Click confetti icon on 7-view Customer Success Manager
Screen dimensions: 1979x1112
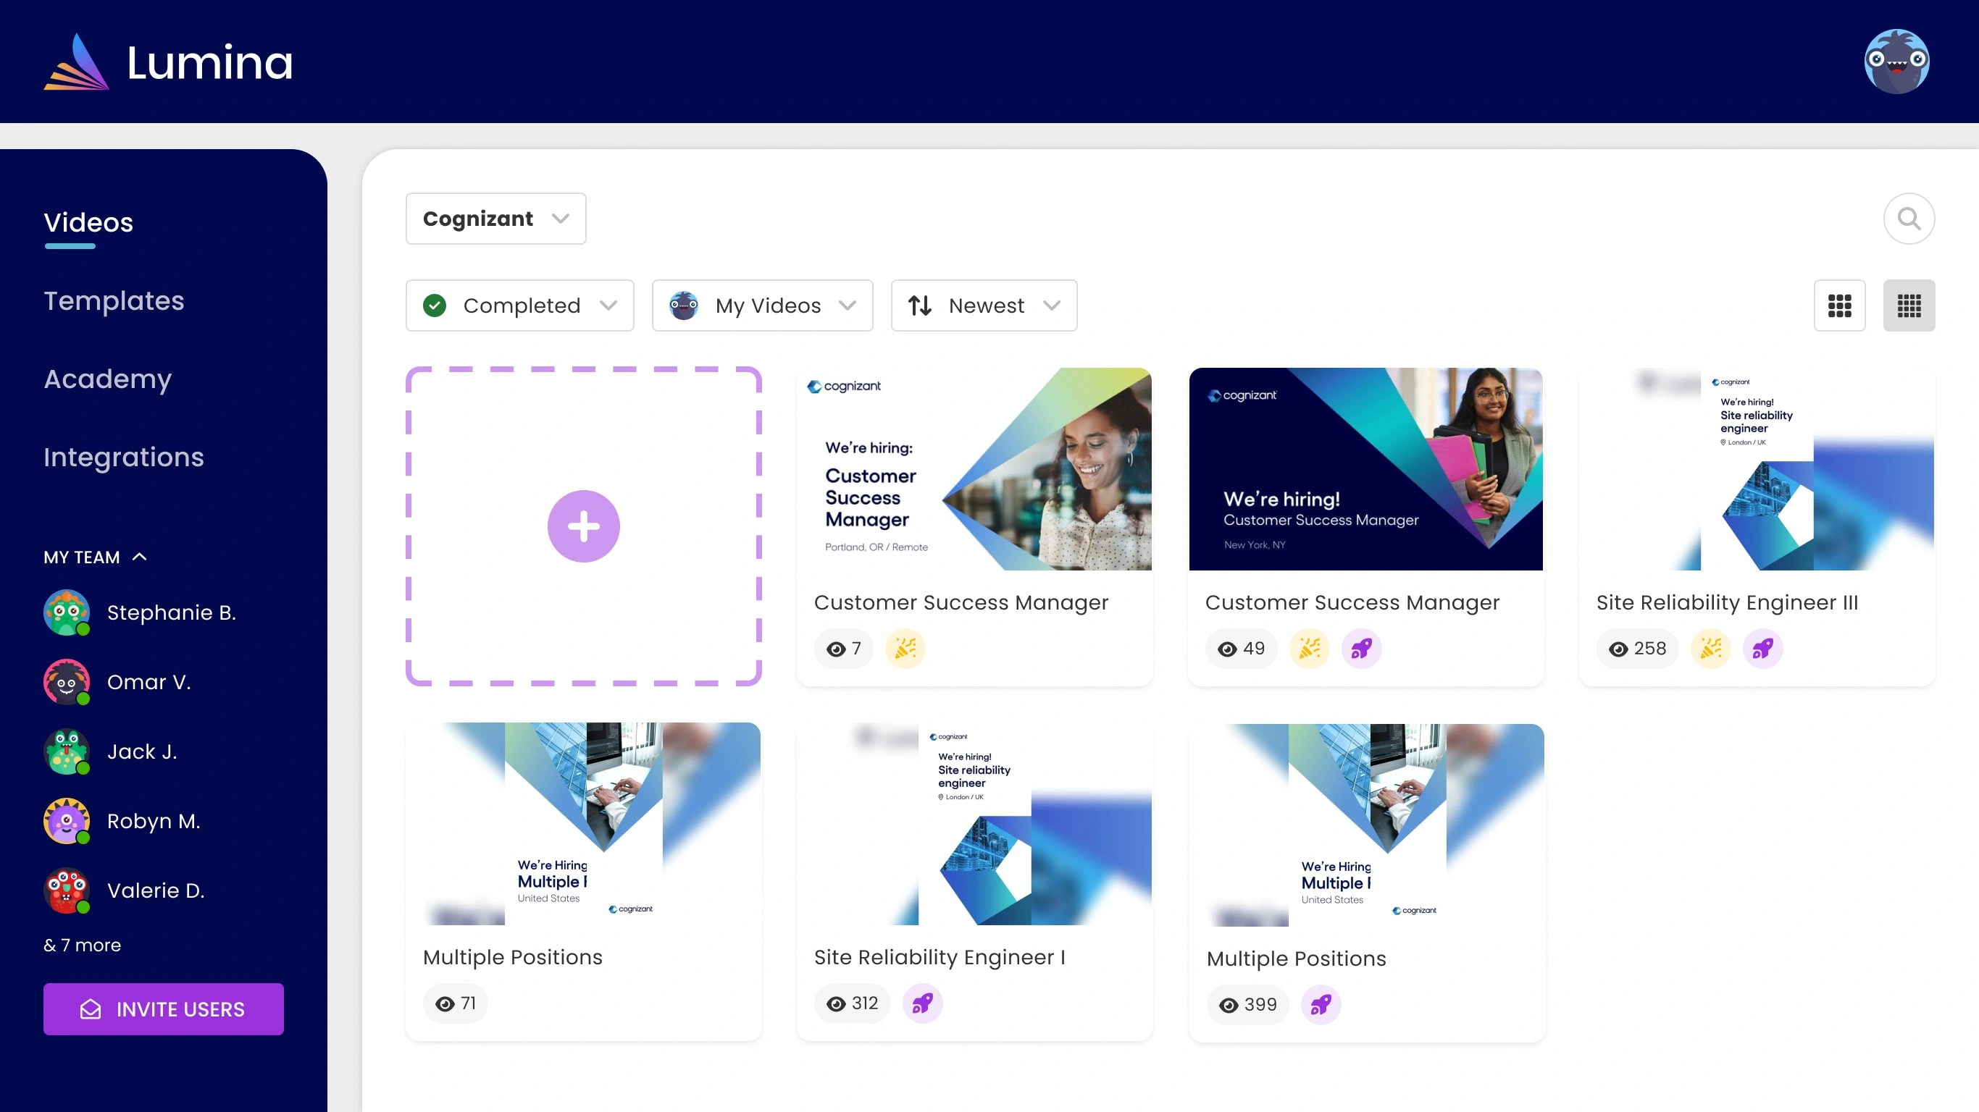tap(905, 649)
